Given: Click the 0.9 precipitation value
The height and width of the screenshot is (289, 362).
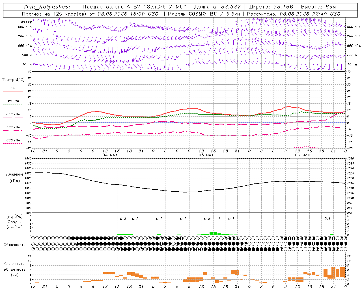Looking at the screenshot, I should (207, 218).
